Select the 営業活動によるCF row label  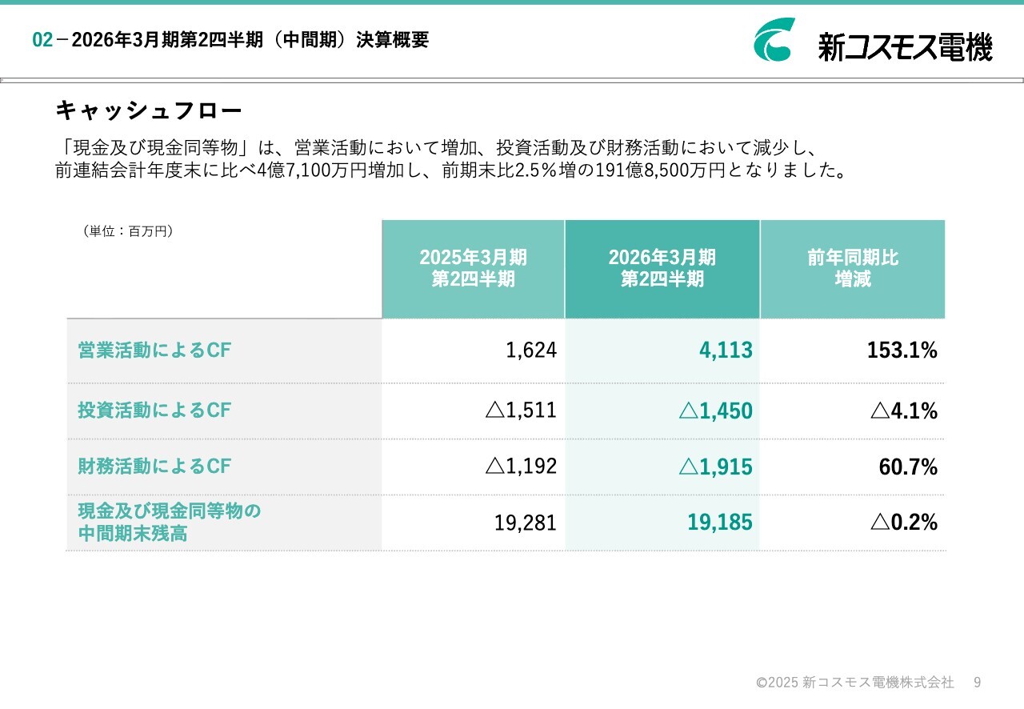click(154, 350)
